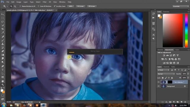Viewport: 190px width, 107px height.
Task: Disable Scrubby Zoom checkbox
Action: coord(55,6)
